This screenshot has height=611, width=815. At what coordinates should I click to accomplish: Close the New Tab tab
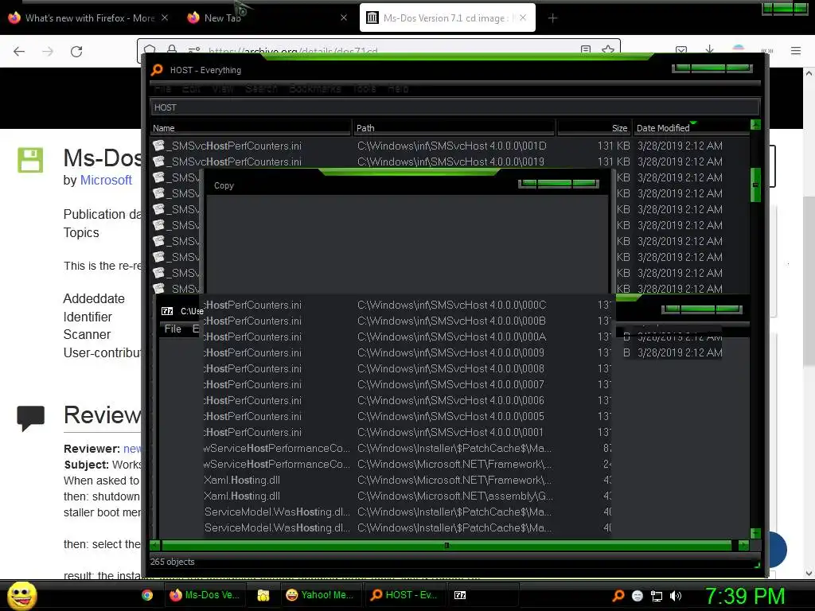coord(344,18)
